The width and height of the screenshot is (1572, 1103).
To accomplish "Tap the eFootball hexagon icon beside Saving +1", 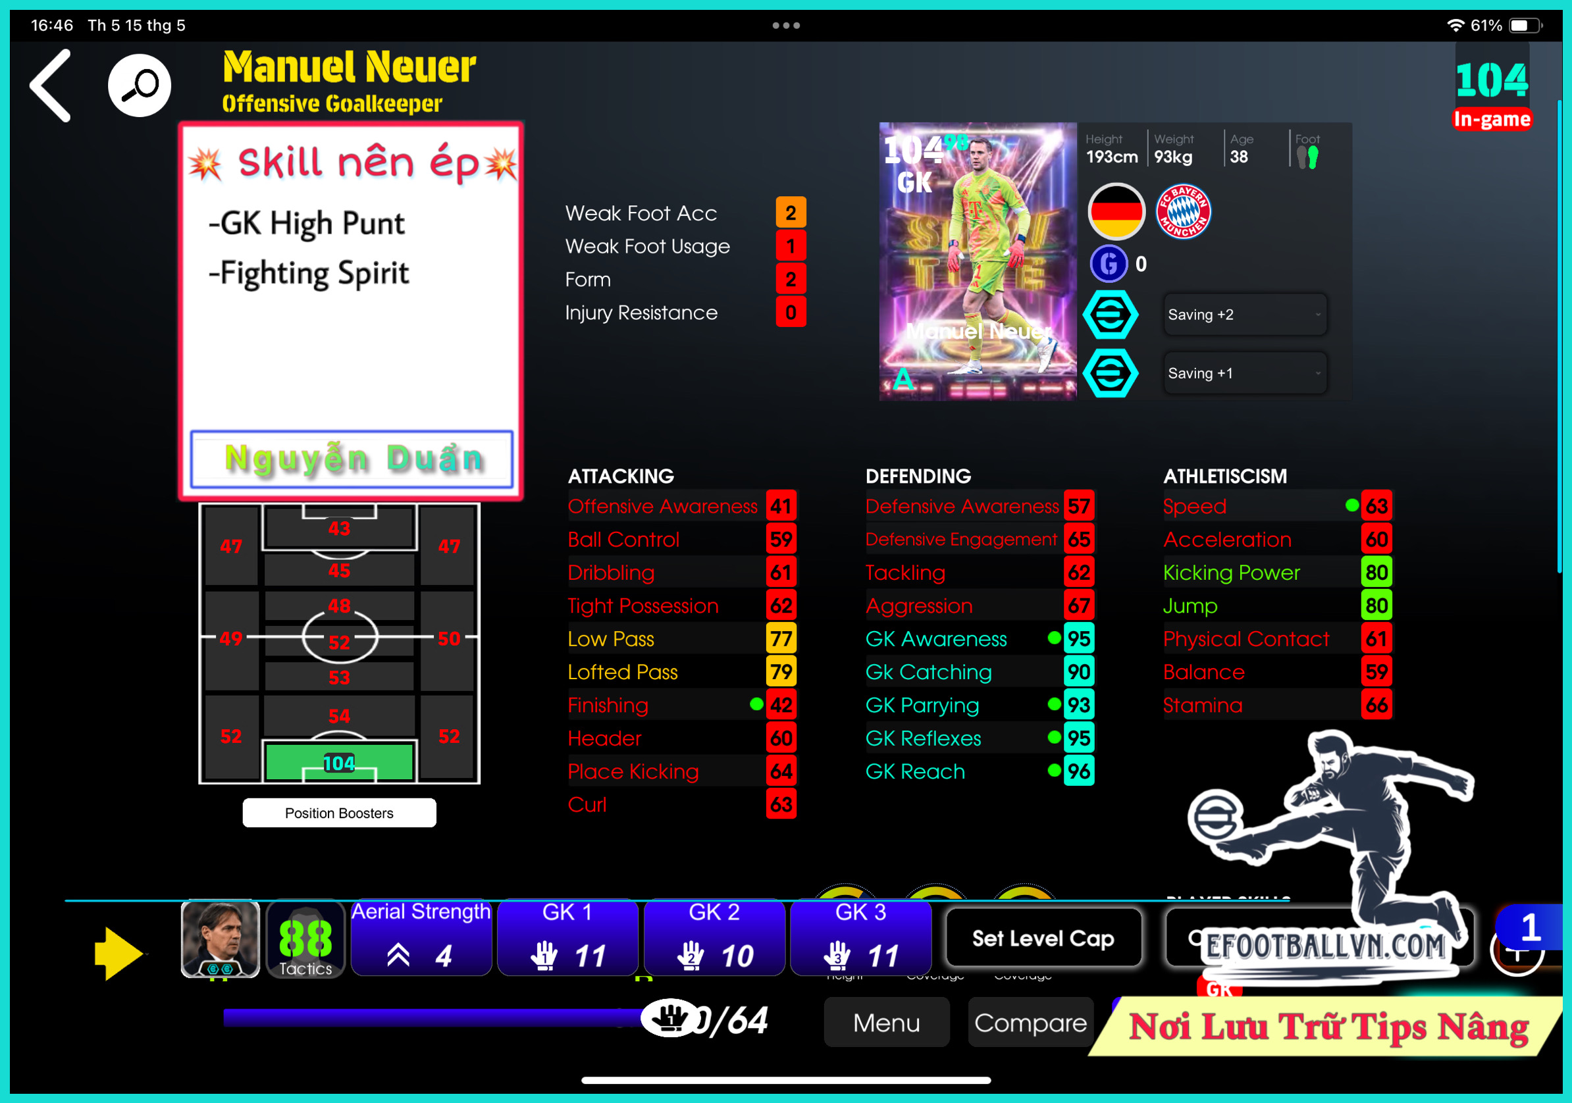I will tap(1110, 373).
